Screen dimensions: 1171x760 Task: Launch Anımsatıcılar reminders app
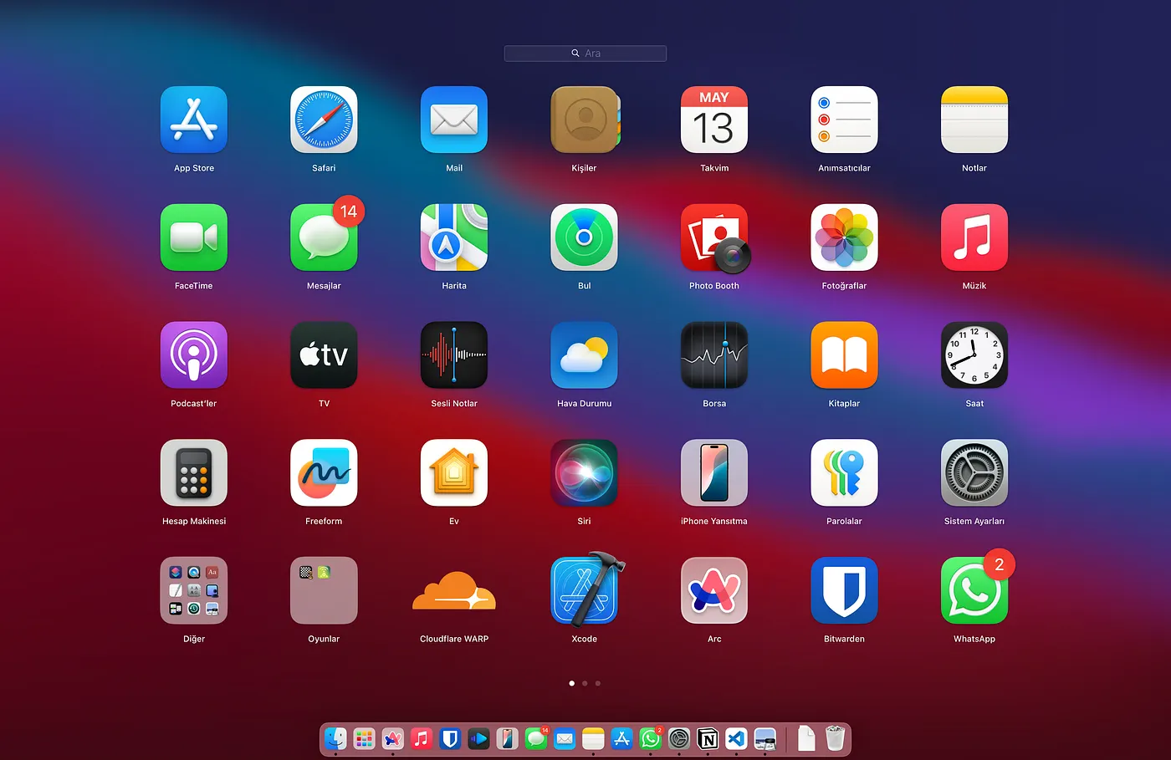point(845,120)
